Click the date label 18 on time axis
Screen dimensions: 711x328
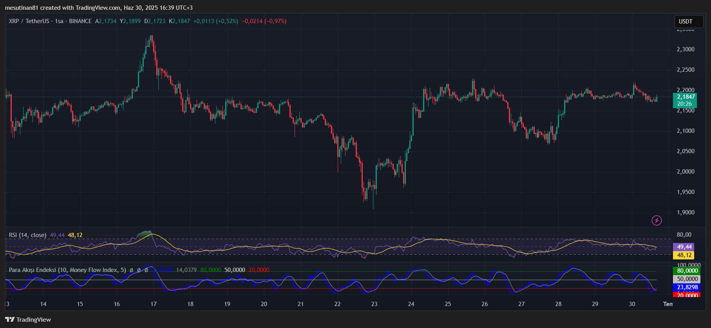pyautogui.click(x=190, y=304)
